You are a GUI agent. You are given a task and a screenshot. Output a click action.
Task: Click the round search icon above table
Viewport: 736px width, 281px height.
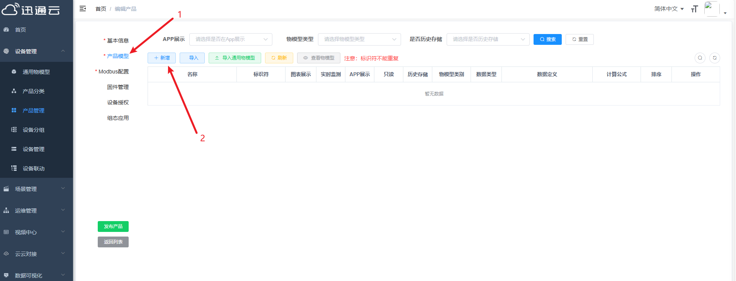pyautogui.click(x=700, y=58)
